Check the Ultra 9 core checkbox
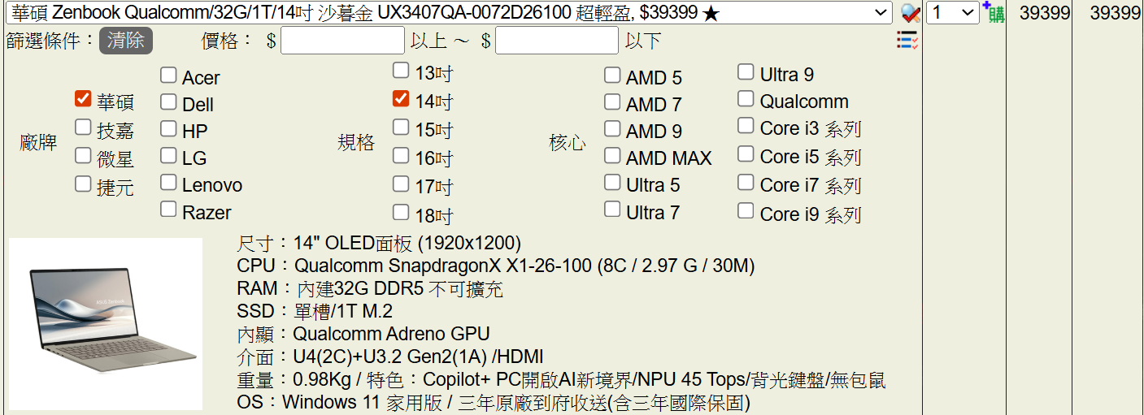The width and height of the screenshot is (1144, 415). pyautogui.click(x=746, y=72)
